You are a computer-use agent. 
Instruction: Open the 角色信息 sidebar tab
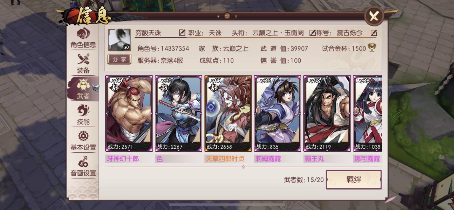click(x=83, y=38)
